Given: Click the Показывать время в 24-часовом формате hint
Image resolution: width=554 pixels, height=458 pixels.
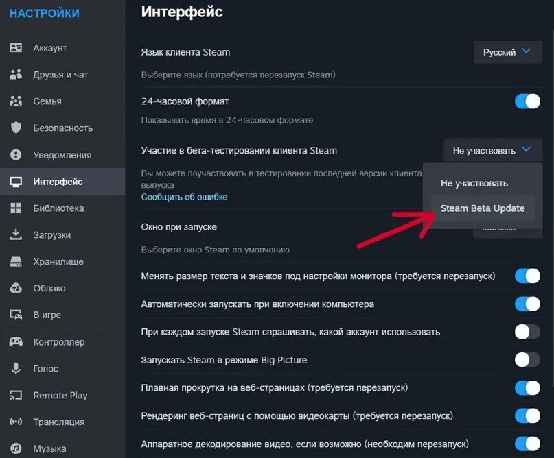Looking at the screenshot, I should pyautogui.click(x=227, y=120).
